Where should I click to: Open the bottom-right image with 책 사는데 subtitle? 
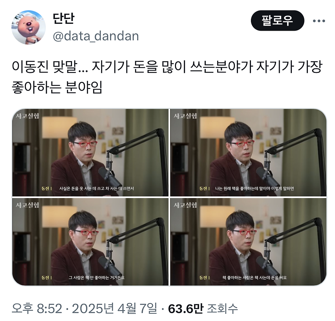[x=248, y=242]
